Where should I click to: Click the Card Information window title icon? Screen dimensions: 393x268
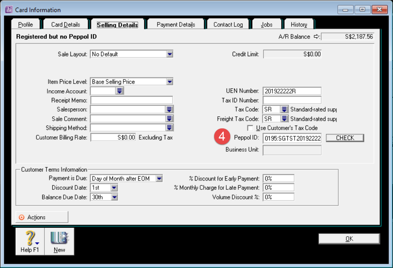click(9, 10)
